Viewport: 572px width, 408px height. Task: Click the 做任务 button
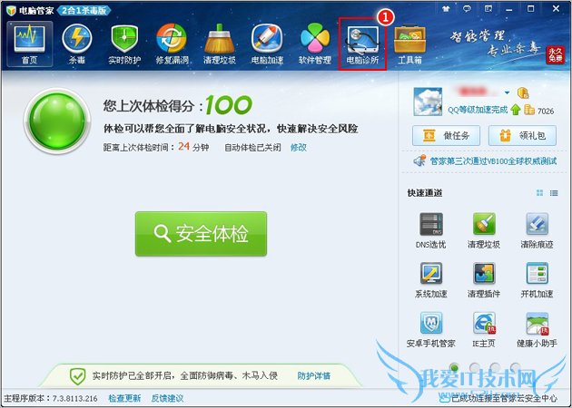pyautogui.click(x=446, y=136)
